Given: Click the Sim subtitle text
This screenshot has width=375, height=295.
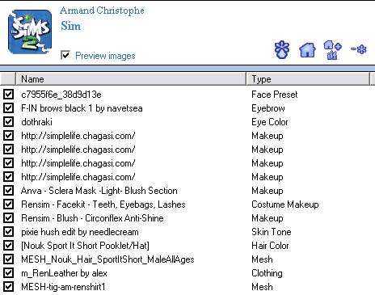Looking at the screenshot, I should click(x=70, y=26).
